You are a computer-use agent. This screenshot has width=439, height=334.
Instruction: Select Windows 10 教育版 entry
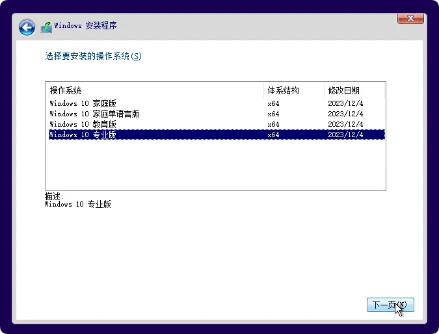click(x=217, y=124)
